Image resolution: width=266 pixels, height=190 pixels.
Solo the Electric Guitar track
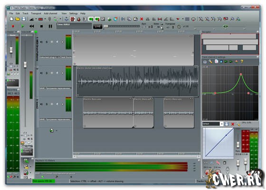coord(47,73)
